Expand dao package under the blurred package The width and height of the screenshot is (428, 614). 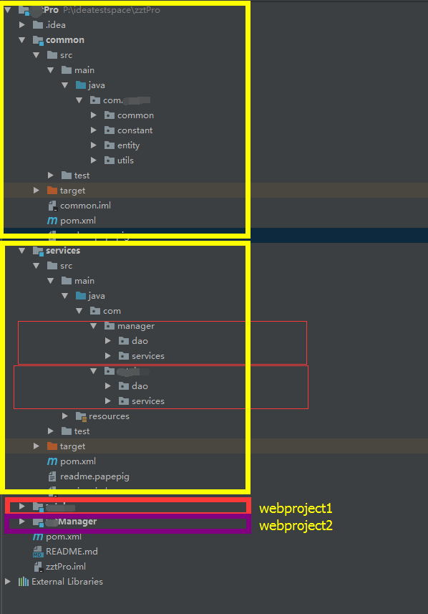point(108,386)
